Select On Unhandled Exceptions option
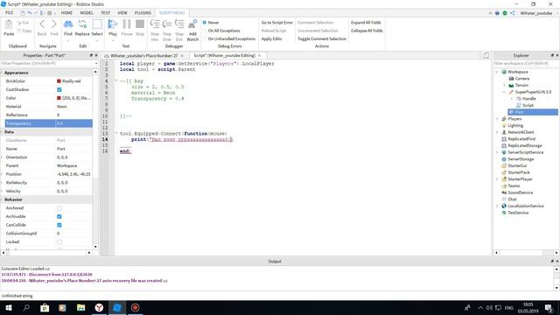 [231, 38]
